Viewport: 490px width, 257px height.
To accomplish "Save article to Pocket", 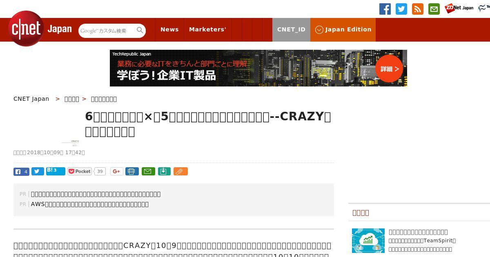I will 80,171.
